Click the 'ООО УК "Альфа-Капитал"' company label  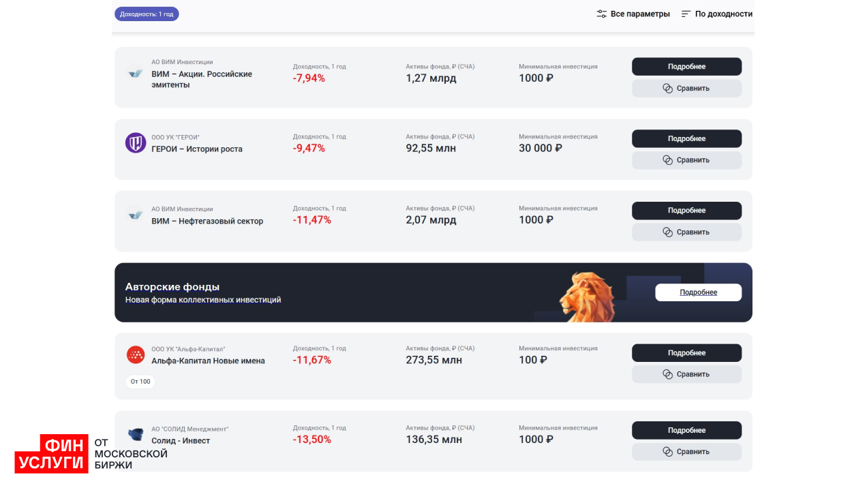[x=188, y=349]
